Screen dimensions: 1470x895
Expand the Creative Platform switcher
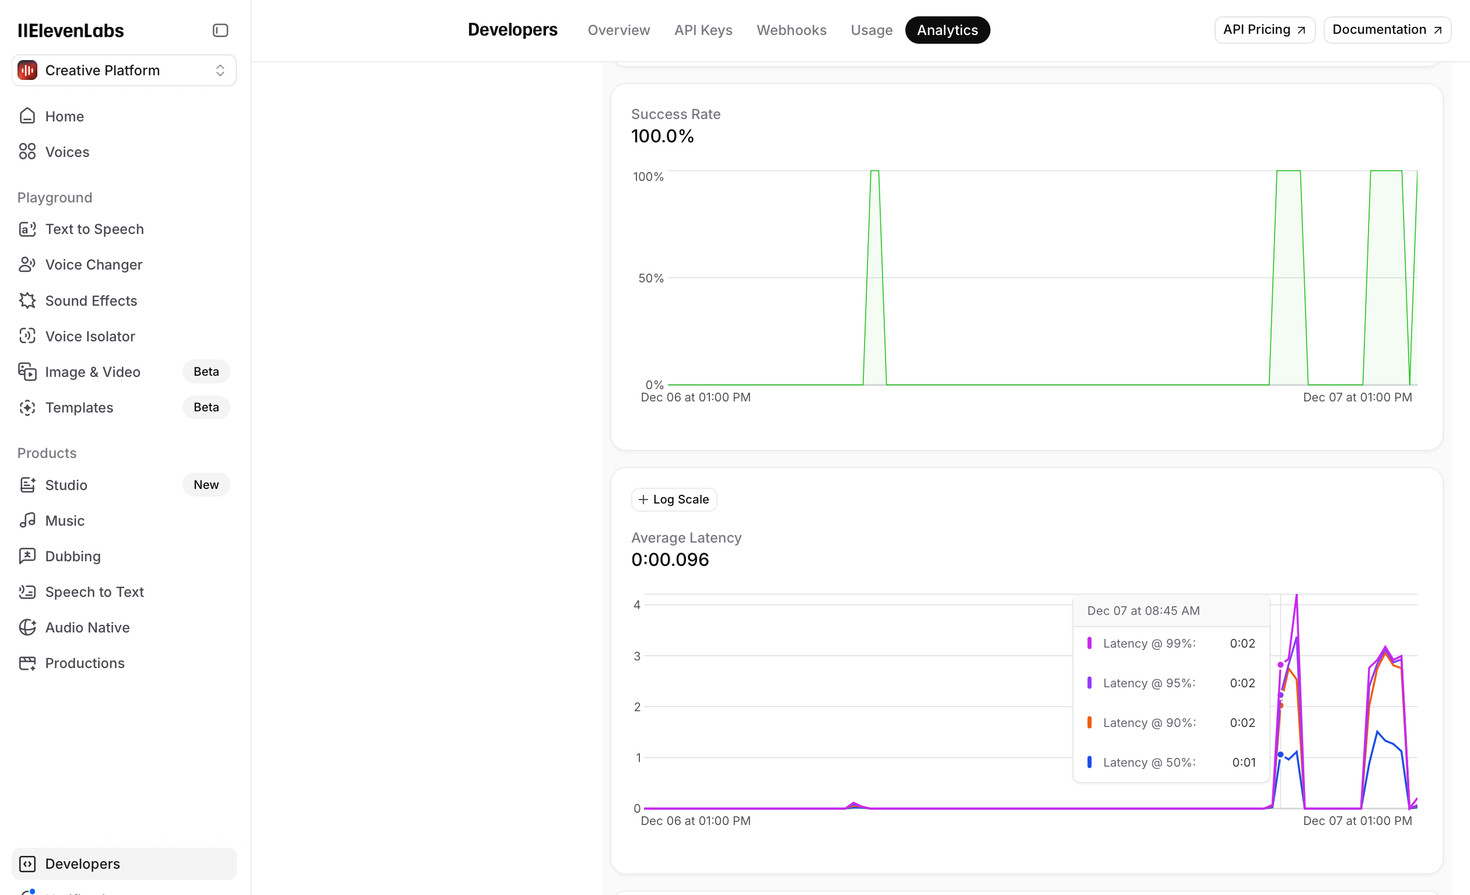pos(102,71)
